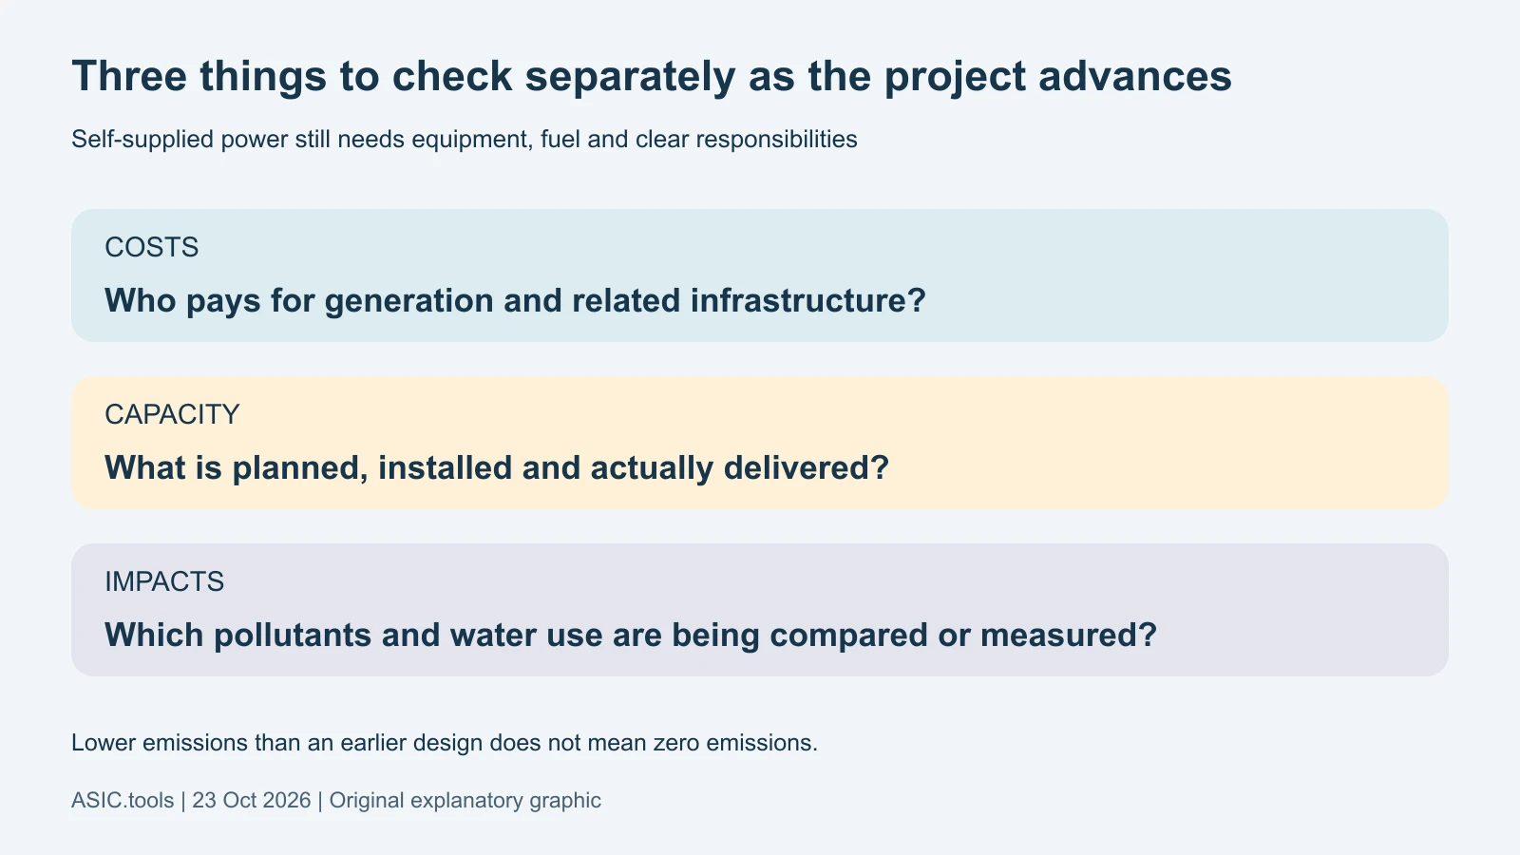Click the word 'measured' in the IMPACTS card
The height and width of the screenshot is (855, 1520).
[x=1069, y=635]
